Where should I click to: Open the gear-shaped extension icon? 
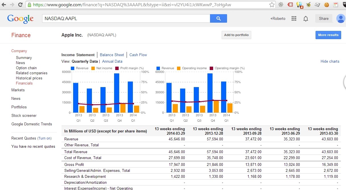(x=281, y=5)
